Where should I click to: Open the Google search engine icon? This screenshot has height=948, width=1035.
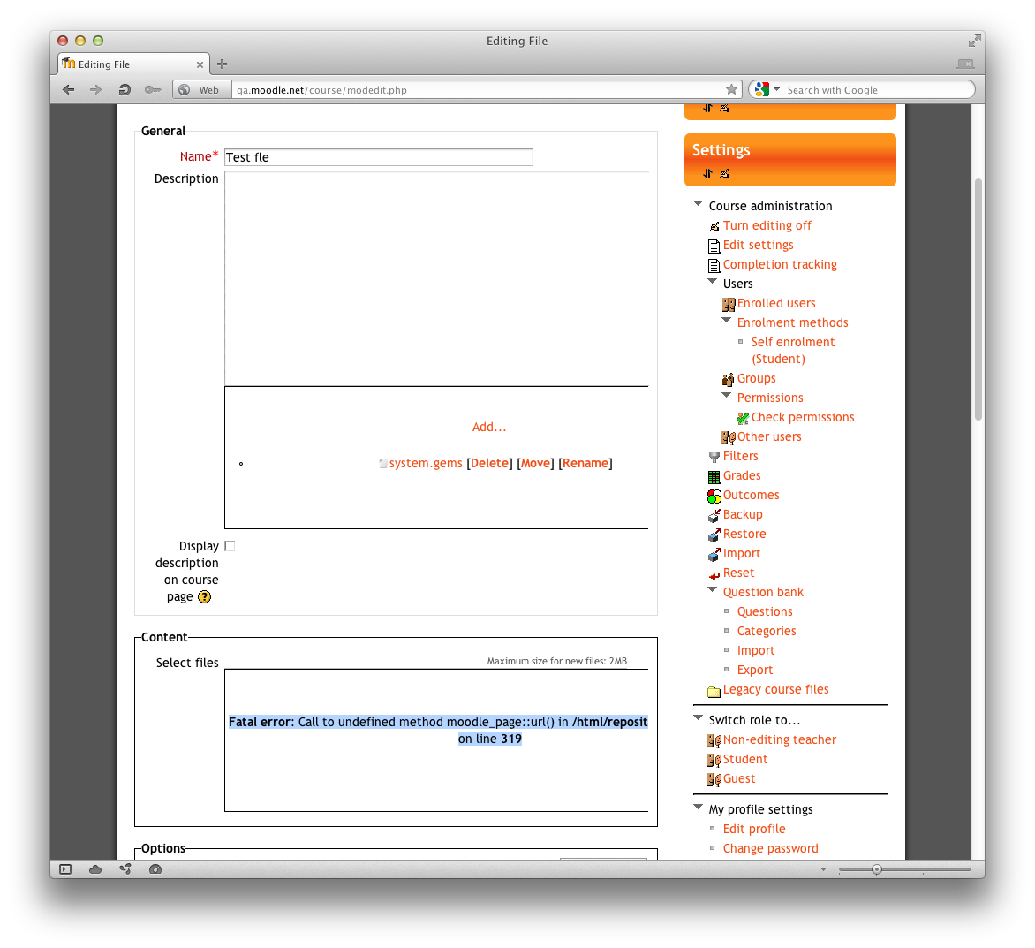click(x=762, y=89)
